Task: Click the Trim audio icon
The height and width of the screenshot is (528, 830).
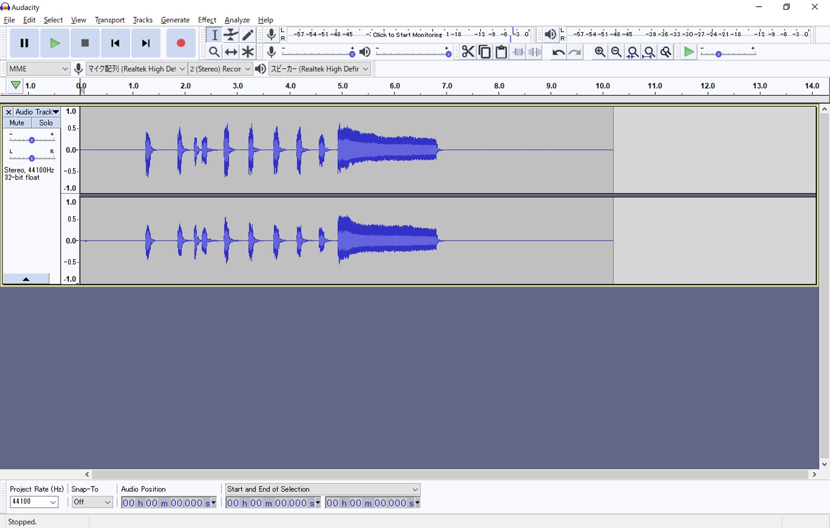Action: point(518,52)
